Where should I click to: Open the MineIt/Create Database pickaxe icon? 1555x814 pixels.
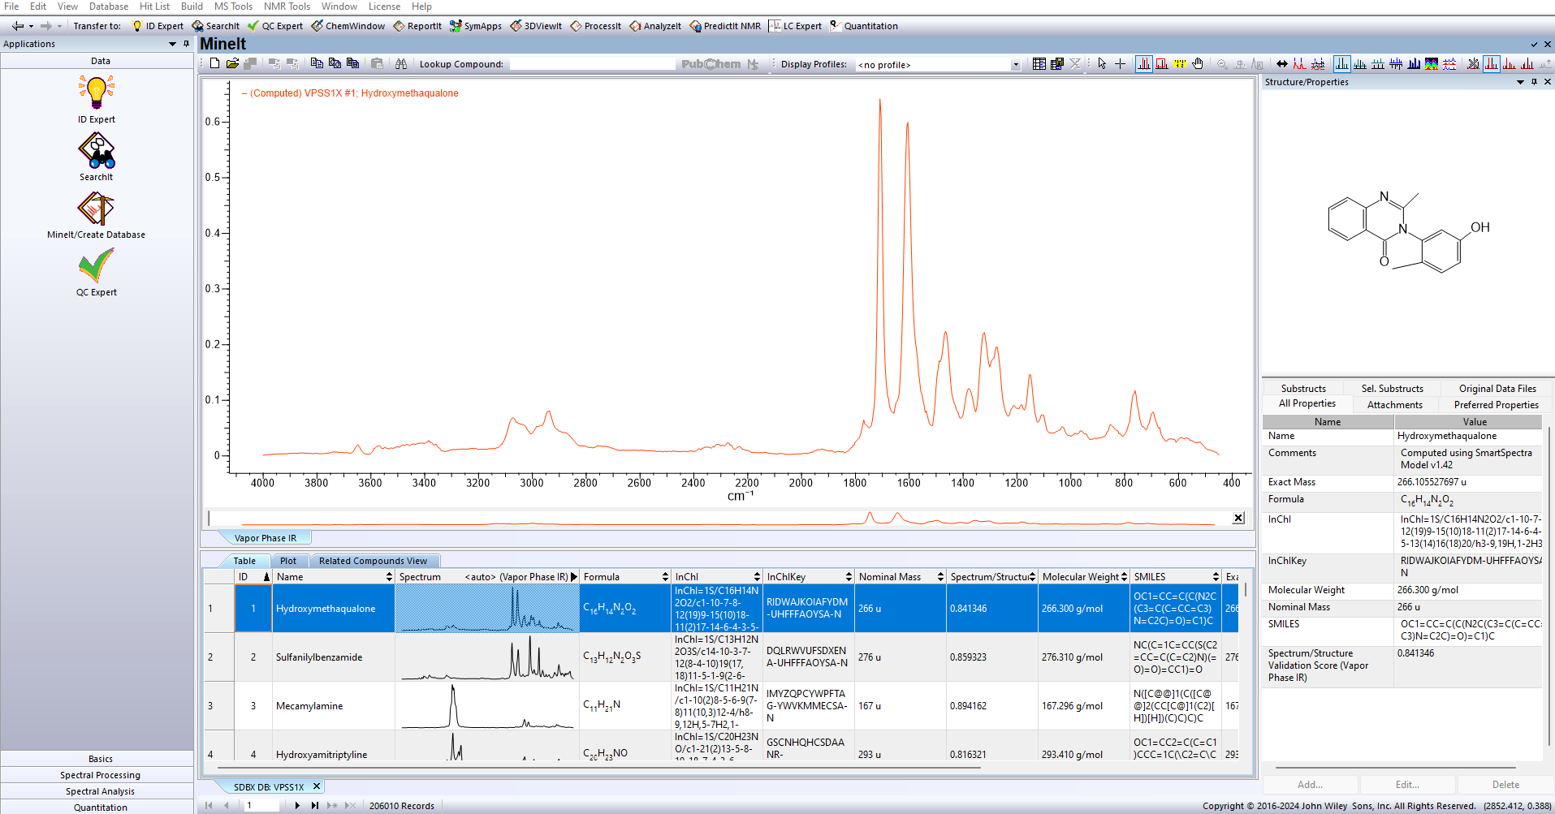point(96,209)
